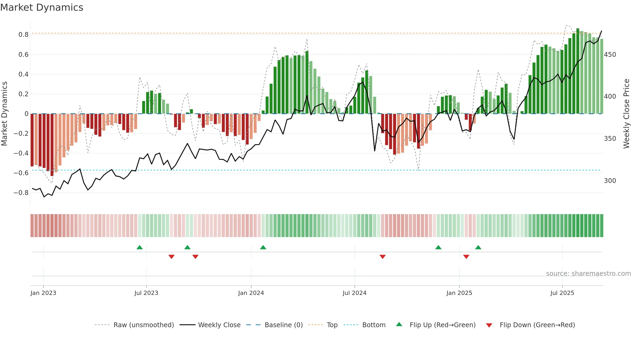Click the flip-up marker just after Jan 2024

pos(263,247)
